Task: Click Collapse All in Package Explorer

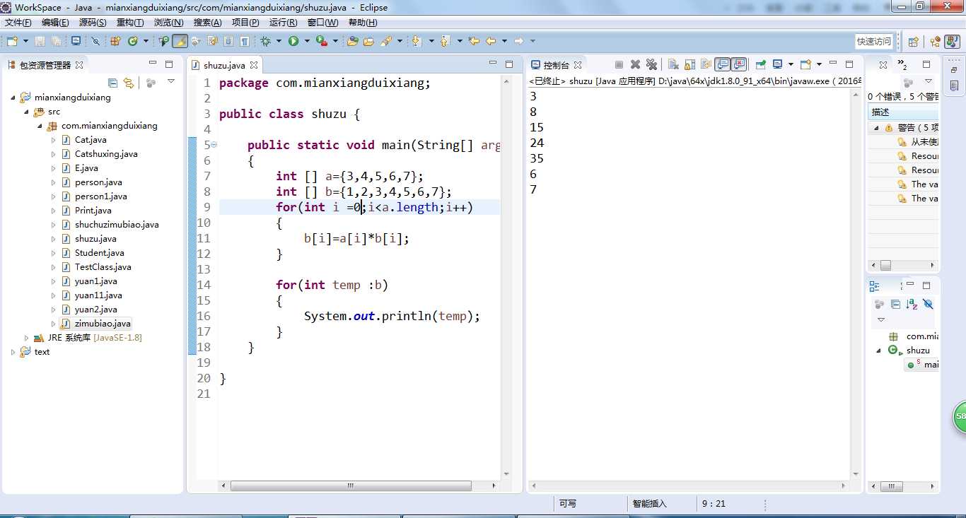Action: pos(112,83)
